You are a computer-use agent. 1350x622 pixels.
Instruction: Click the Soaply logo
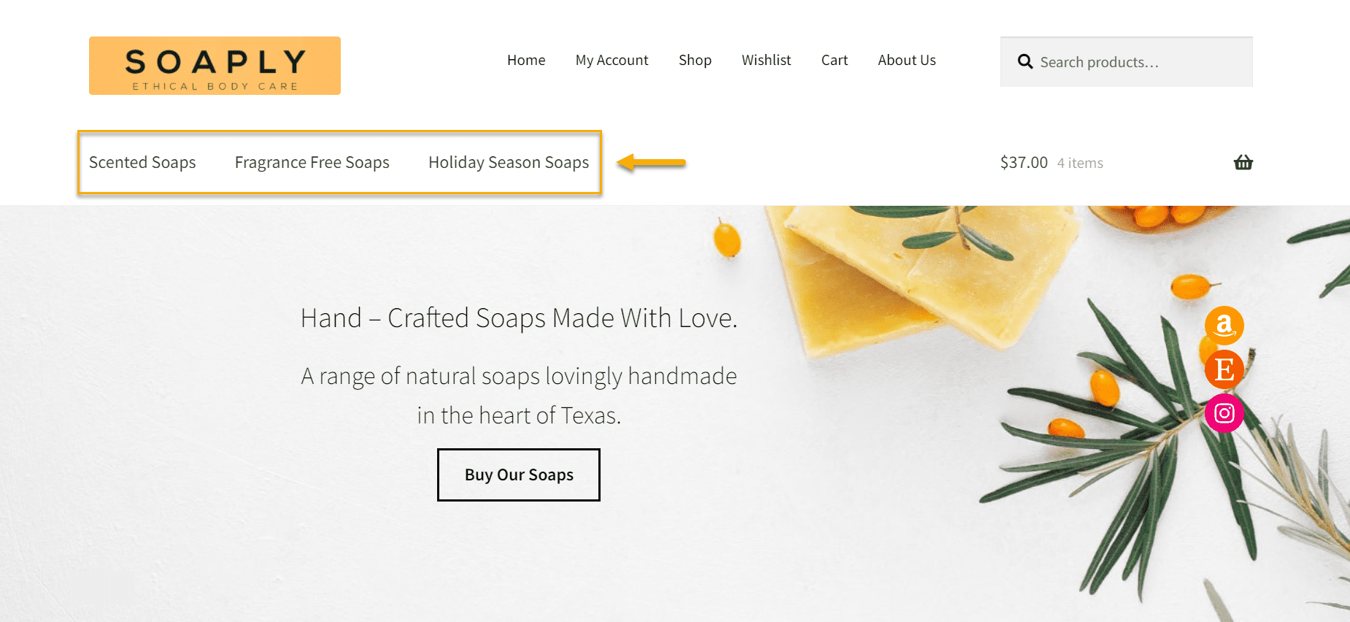pos(215,66)
